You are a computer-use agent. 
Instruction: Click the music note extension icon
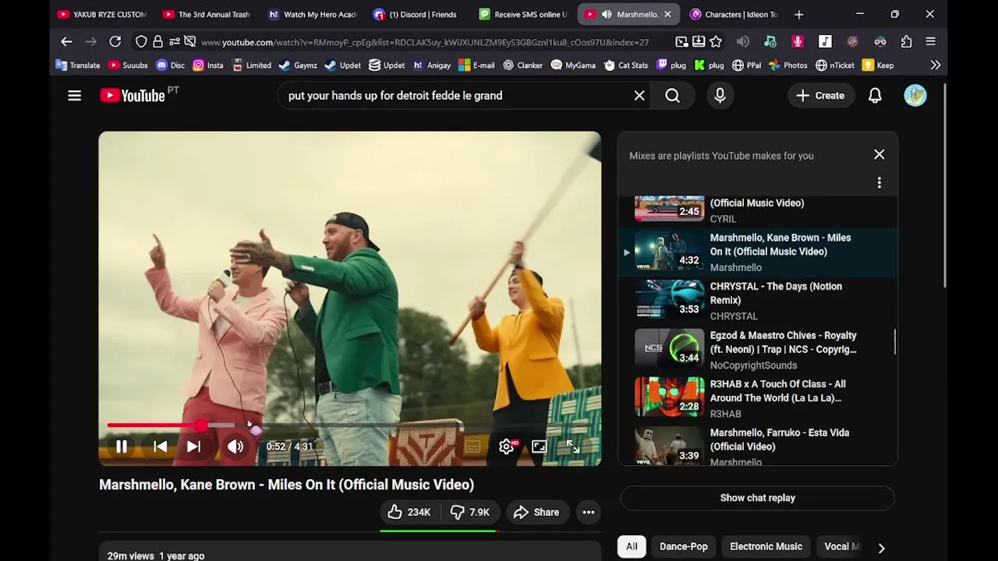(x=825, y=41)
